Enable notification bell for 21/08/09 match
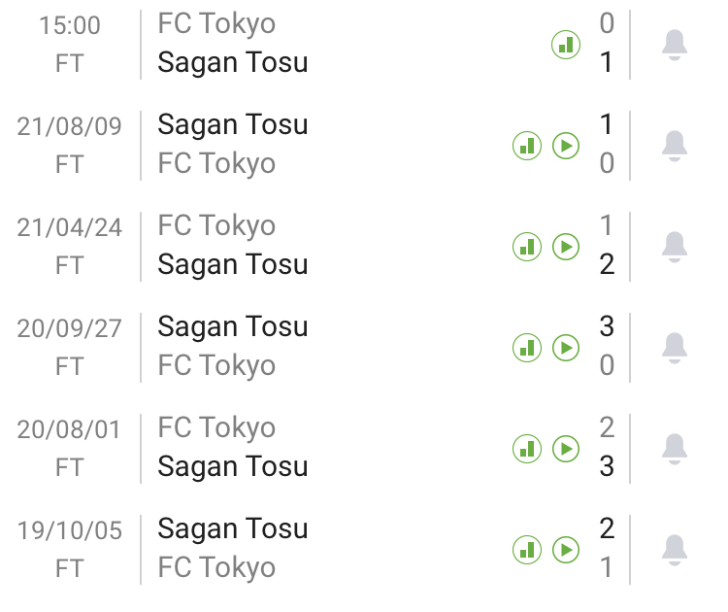 pos(675,146)
